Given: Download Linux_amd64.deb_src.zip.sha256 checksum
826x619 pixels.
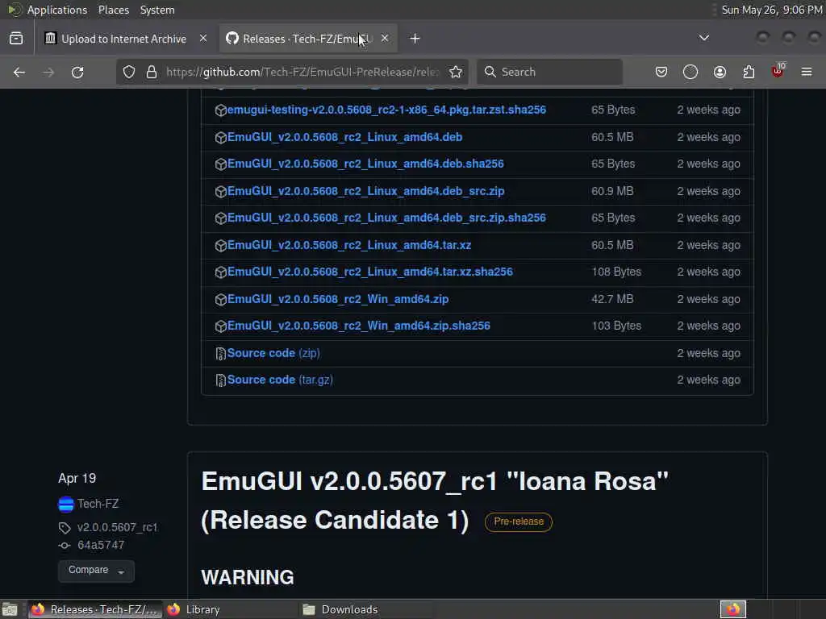Looking at the screenshot, I should click(386, 218).
